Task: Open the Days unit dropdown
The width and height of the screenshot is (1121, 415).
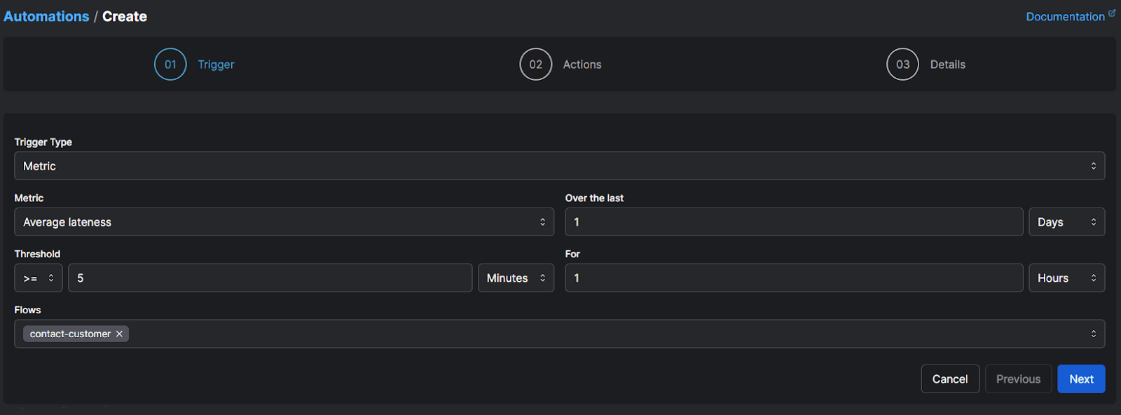Action: point(1066,222)
